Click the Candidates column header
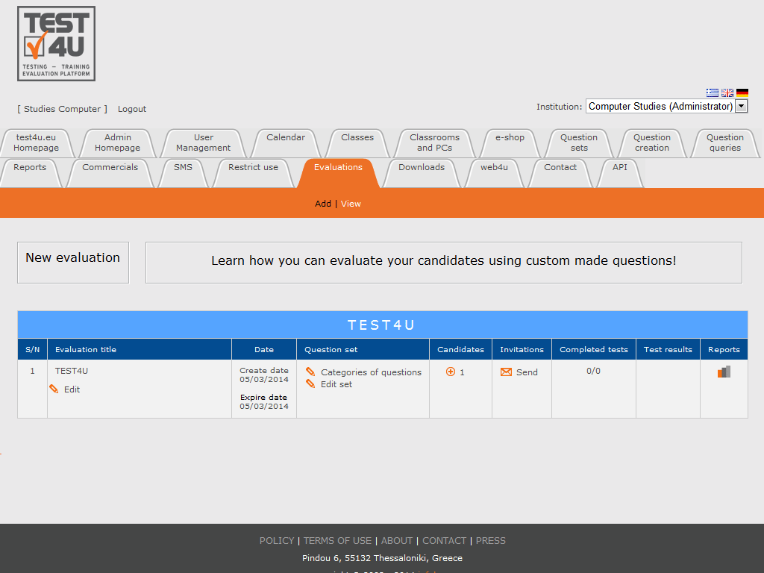This screenshot has width=764, height=573. (x=461, y=349)
